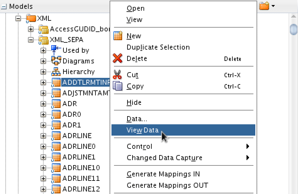Select the ADR0 tree row label
Image resolution: width=298 pixels, height=194 pixels.
pyautogui.click(x=72, y=114)
